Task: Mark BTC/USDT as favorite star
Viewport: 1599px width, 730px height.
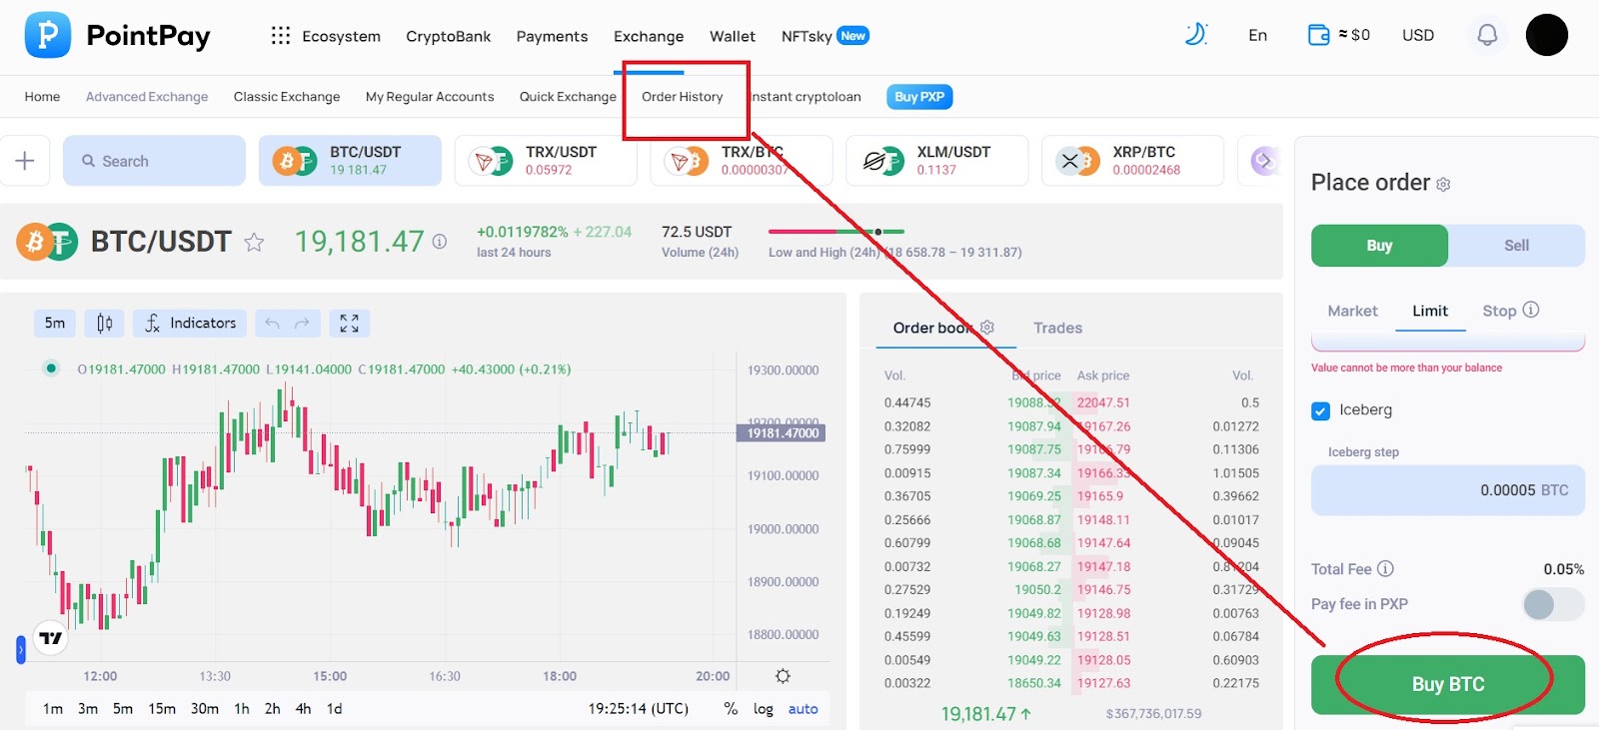Action: tap(254, 242)
